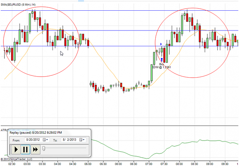The width and height of the screenshot is (239, 168).
Task: Click the blue Buy arrow marker
Action: pos(162,59)
